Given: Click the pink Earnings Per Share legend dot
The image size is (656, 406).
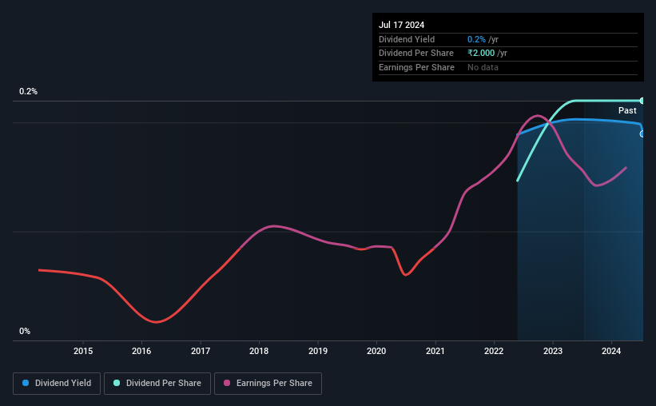Looking at the screenshot, I should click(227, 383).
